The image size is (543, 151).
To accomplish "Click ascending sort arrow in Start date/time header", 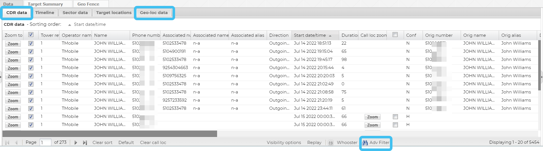I will coord(330,36).
